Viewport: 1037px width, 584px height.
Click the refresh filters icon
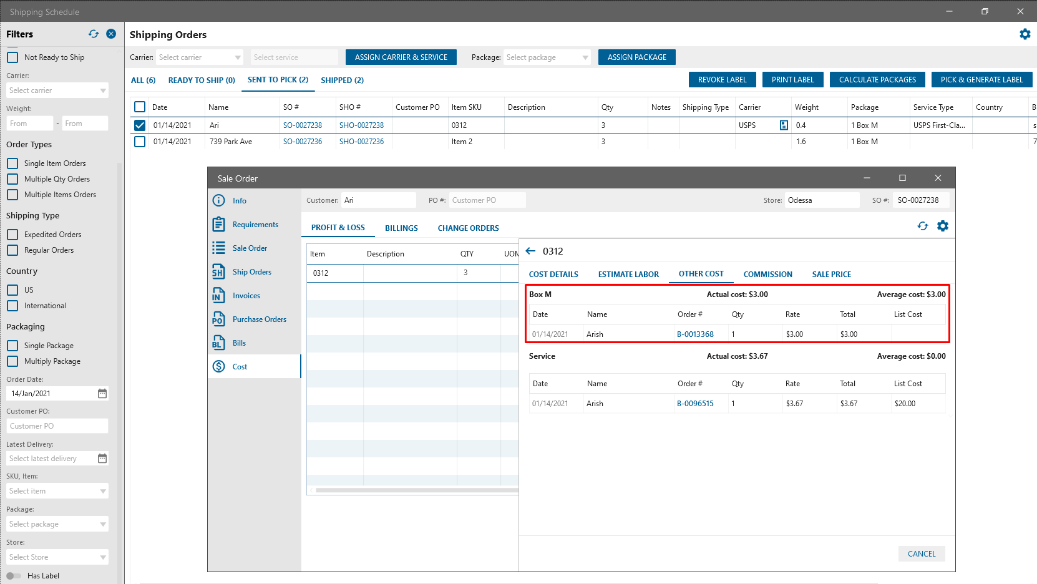tap(94, 34)
